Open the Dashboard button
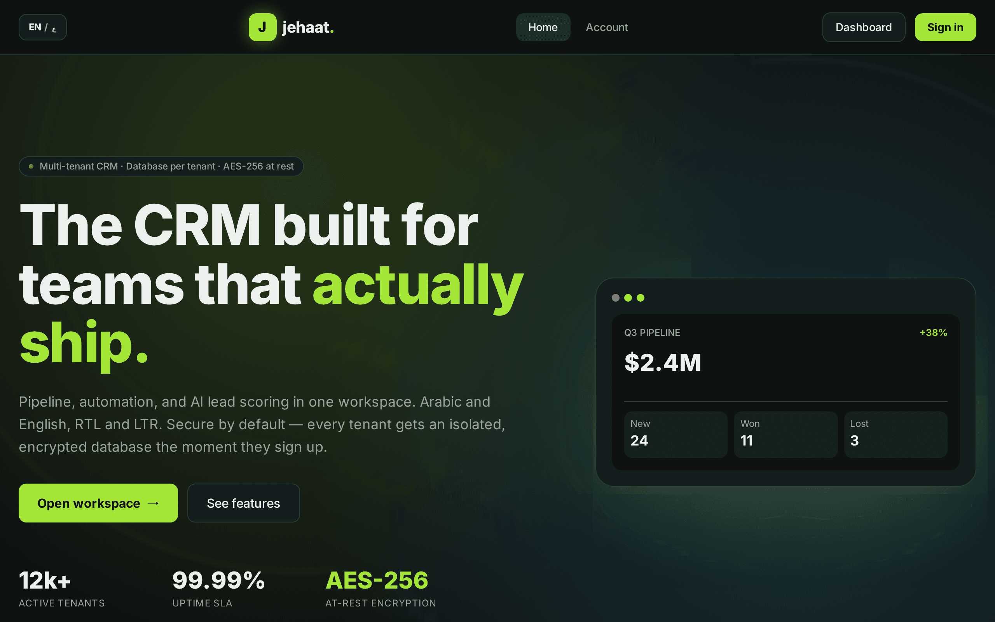 863,27
